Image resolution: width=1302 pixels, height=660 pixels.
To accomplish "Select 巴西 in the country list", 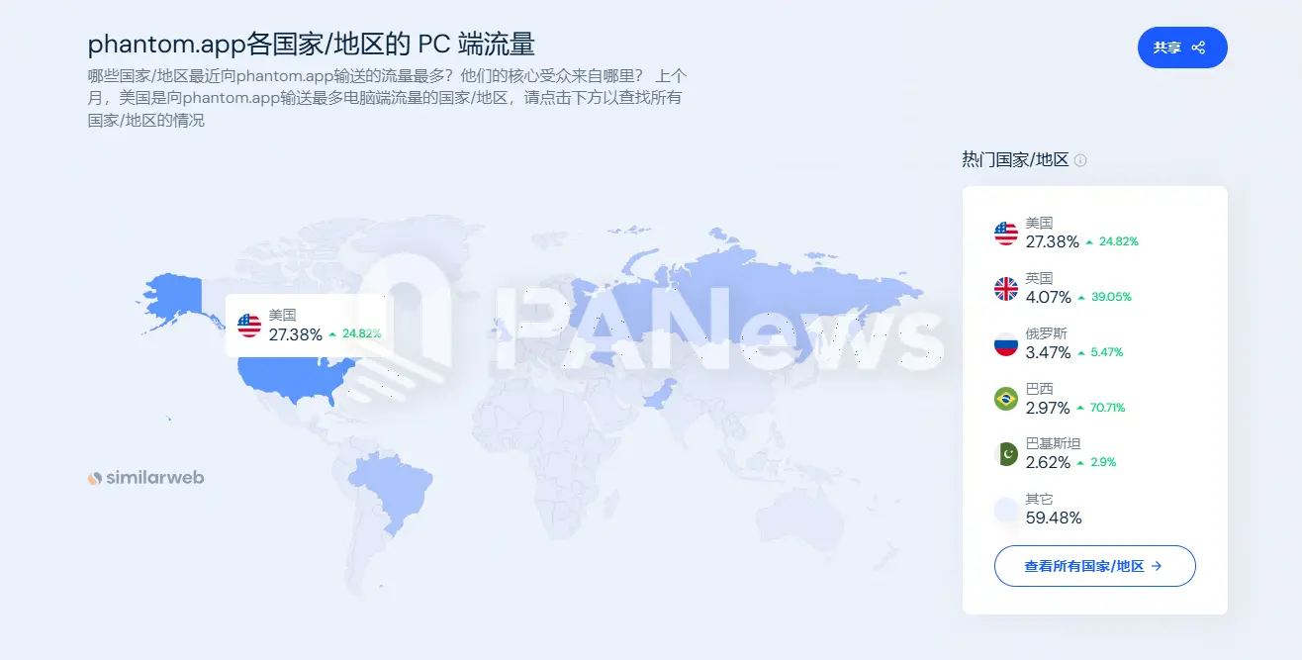I will pos(1039,389).
